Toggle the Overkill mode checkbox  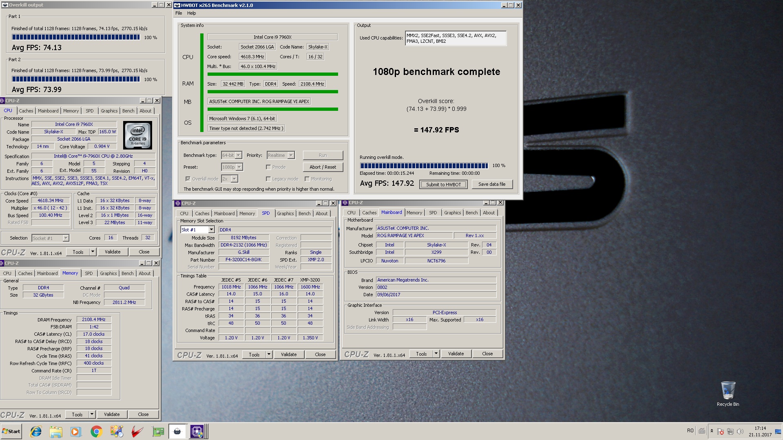click(188, 179)
